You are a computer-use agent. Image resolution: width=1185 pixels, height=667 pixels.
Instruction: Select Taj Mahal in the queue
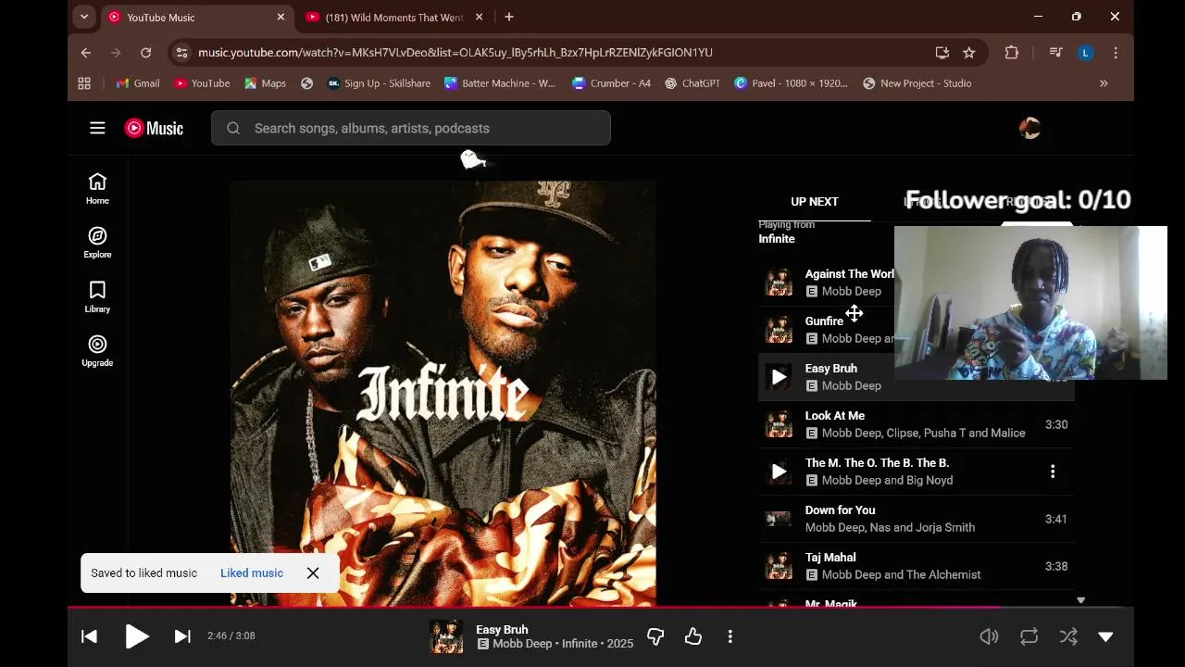pyautogui.click(x=917, y=566)
